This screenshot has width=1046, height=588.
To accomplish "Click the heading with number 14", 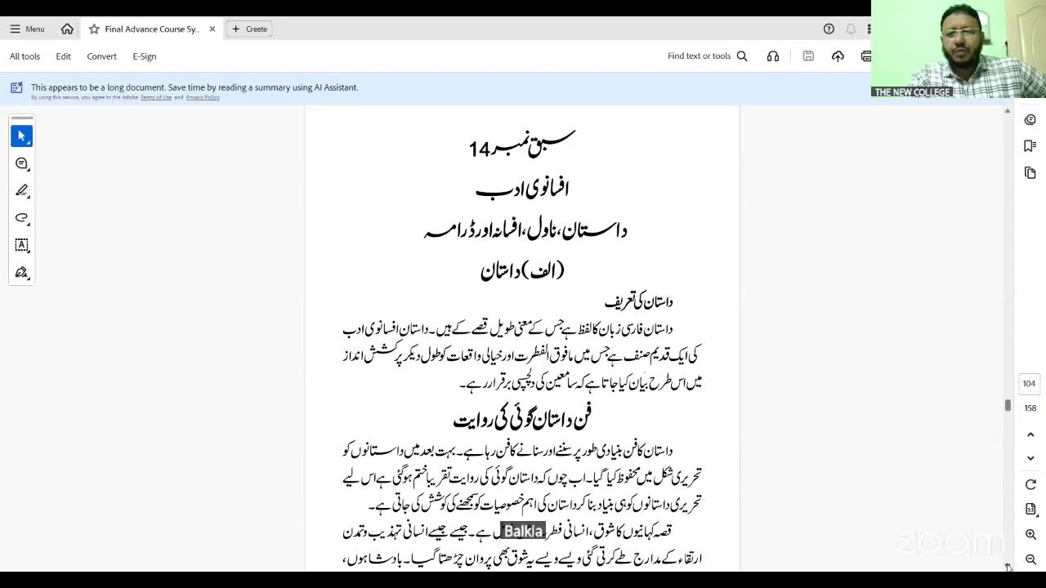I will click(521, 145).
